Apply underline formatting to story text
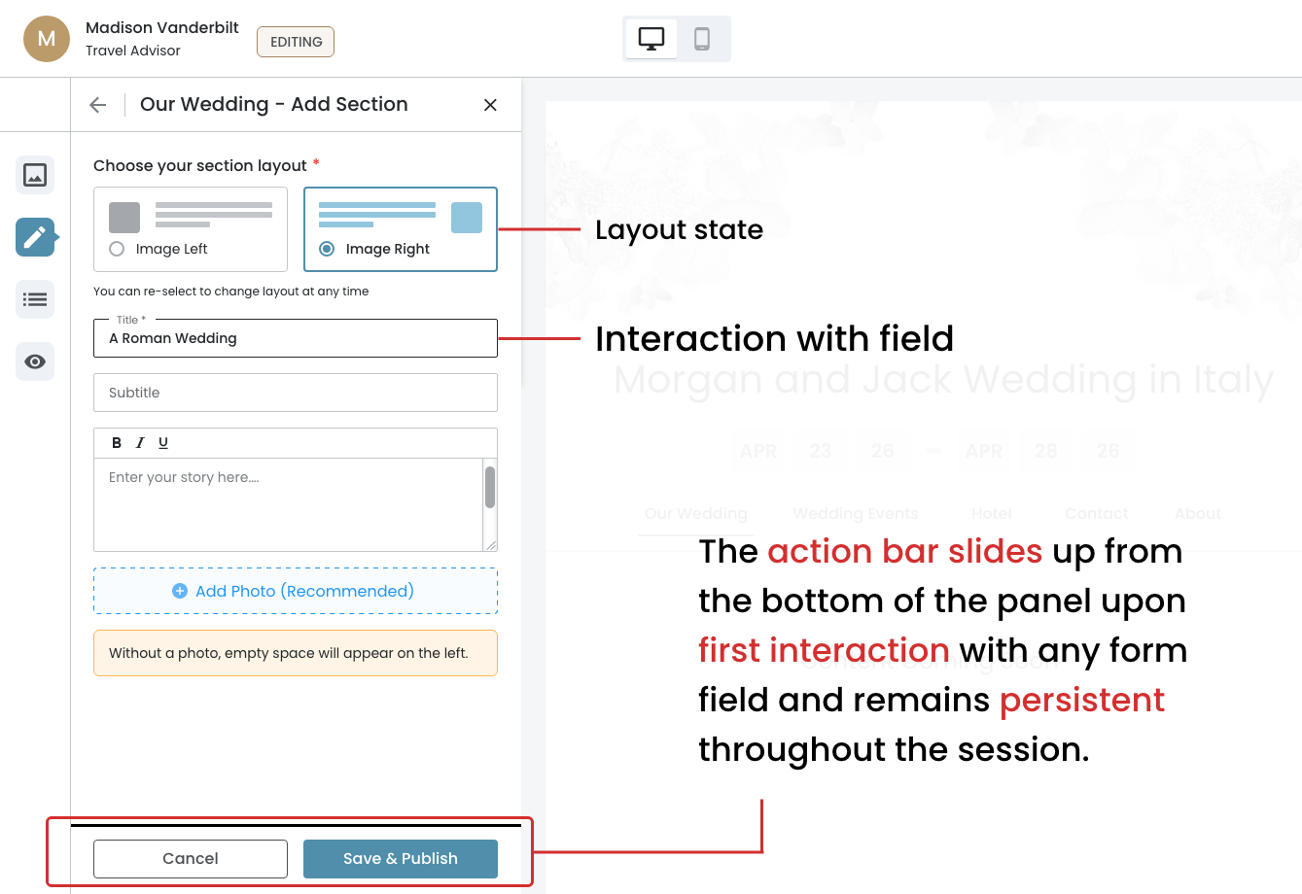 pos(163,443)
